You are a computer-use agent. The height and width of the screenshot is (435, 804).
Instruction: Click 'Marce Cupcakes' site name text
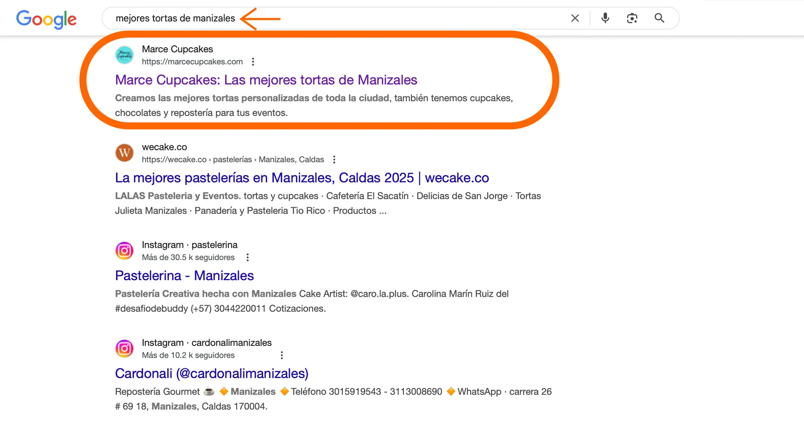coord(177,49)
